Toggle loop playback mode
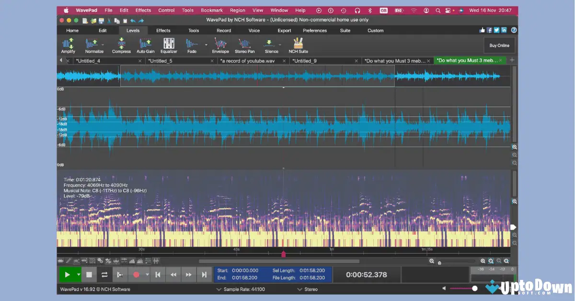Screen dimensions: 575x301 104,274
